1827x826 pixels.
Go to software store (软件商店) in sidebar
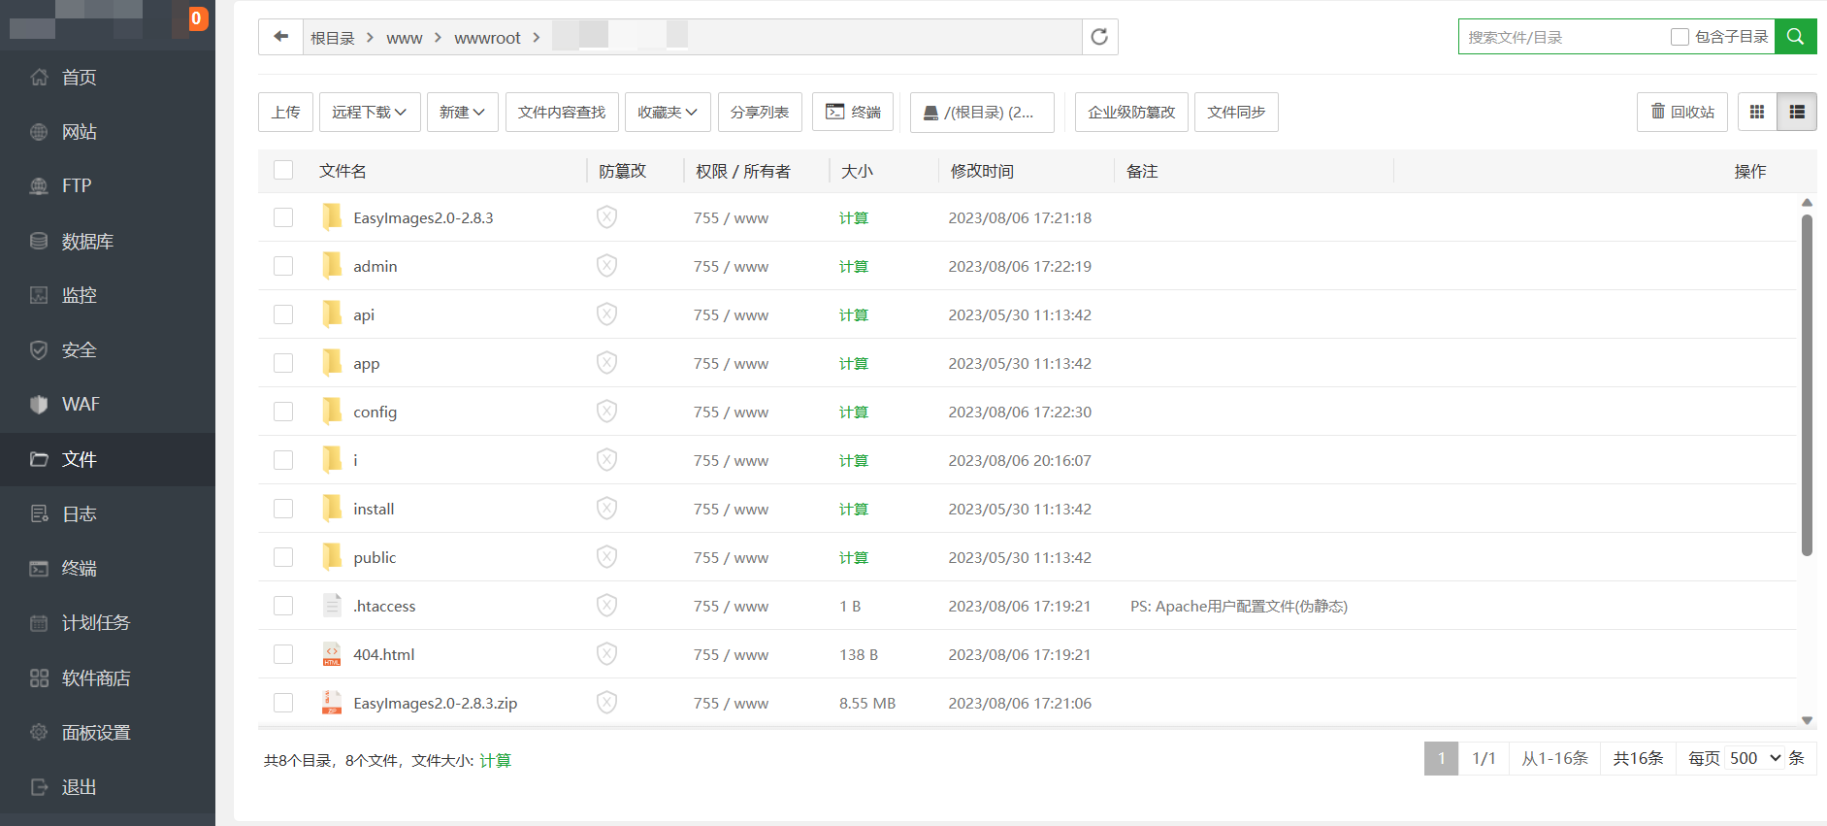click(95, 677)
